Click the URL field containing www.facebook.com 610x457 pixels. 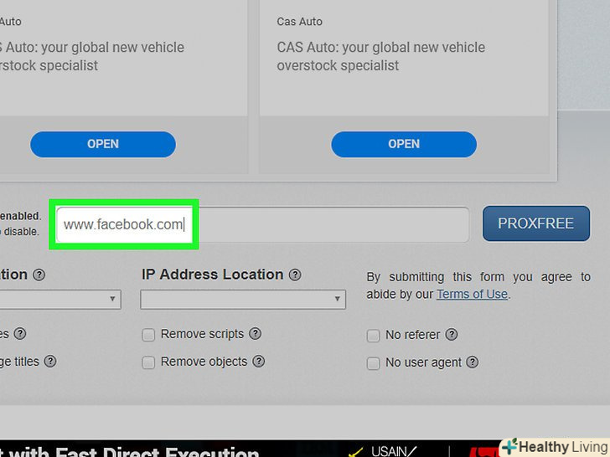coord(262,224)
